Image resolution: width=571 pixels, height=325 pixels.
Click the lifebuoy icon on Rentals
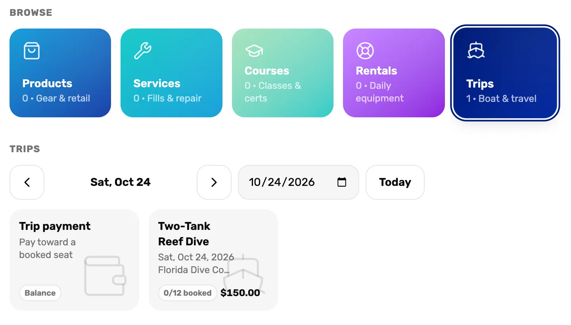tap(365, 51)
